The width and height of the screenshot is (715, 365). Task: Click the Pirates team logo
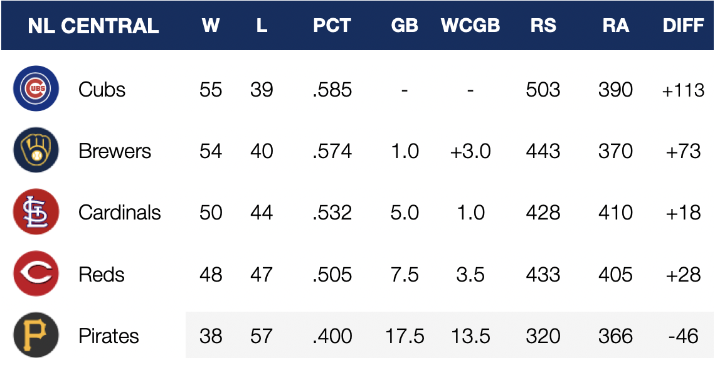[x=36, y=336]
